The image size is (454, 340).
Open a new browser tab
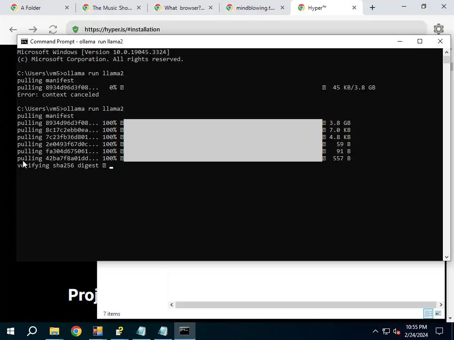372,8
